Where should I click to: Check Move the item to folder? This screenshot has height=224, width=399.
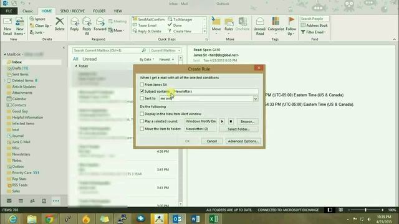[x=142, y=129]
